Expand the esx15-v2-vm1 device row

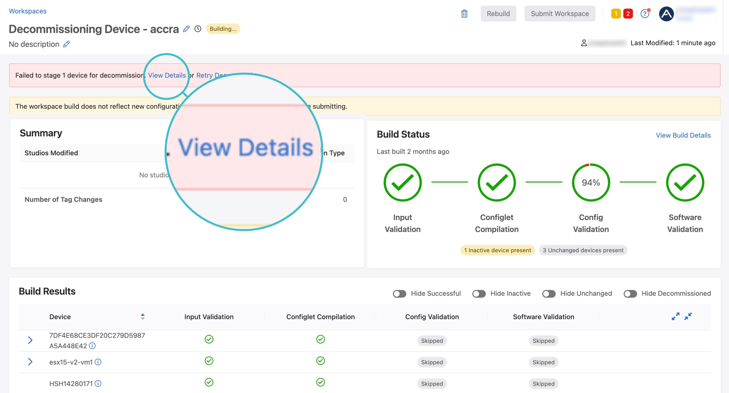30,362
